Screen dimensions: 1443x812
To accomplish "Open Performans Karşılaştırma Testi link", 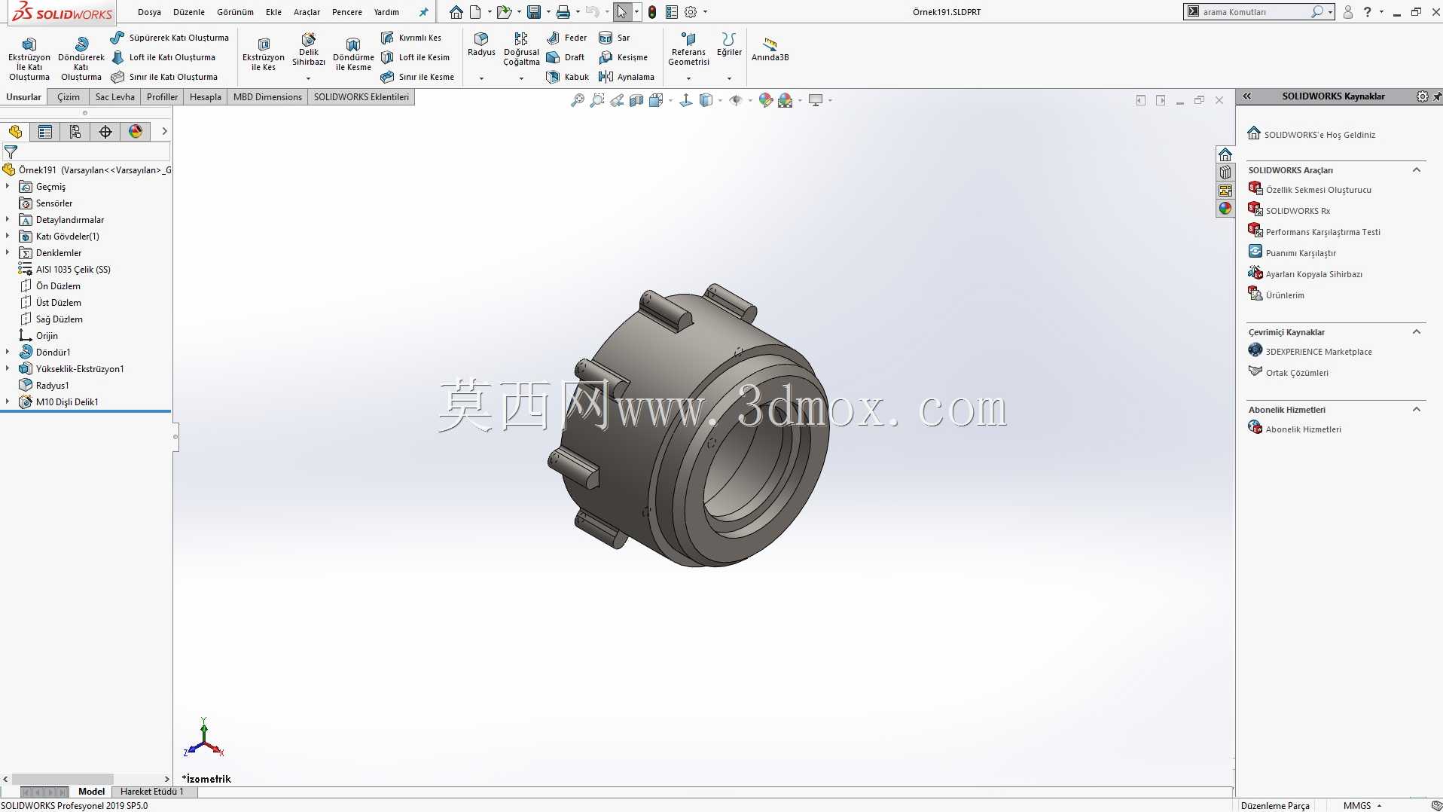I will pos(1322,232).
